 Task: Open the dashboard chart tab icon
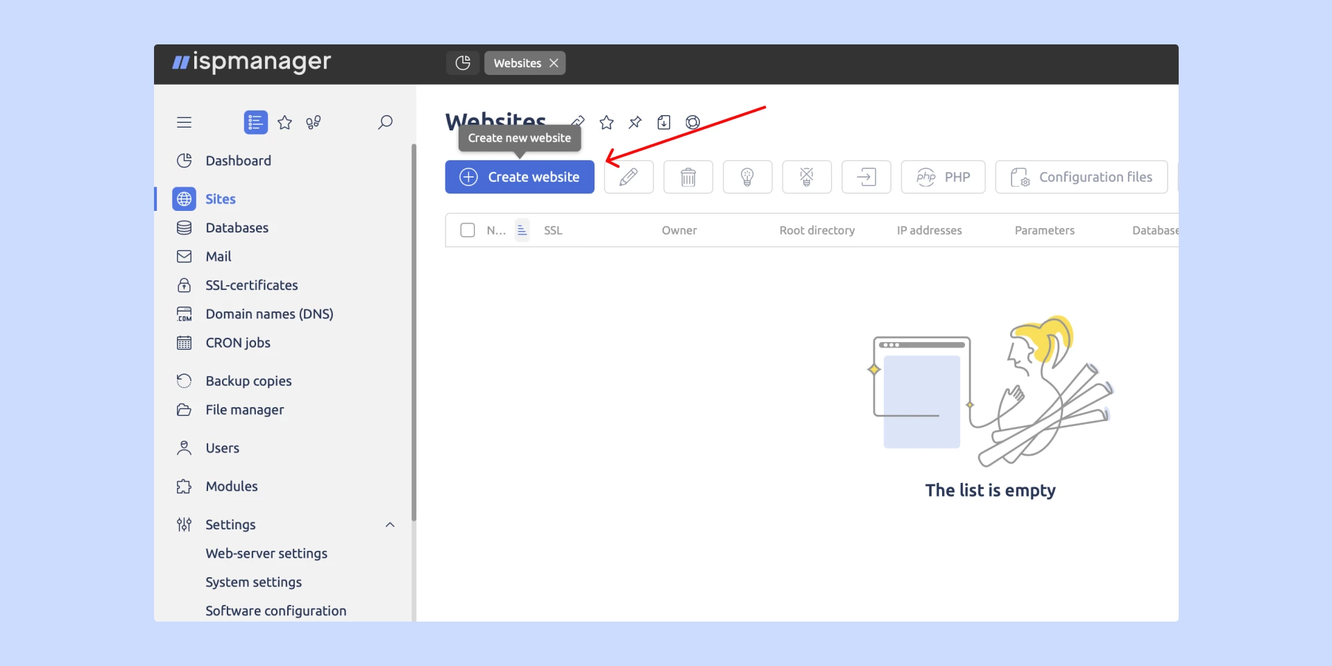[463, 63]
